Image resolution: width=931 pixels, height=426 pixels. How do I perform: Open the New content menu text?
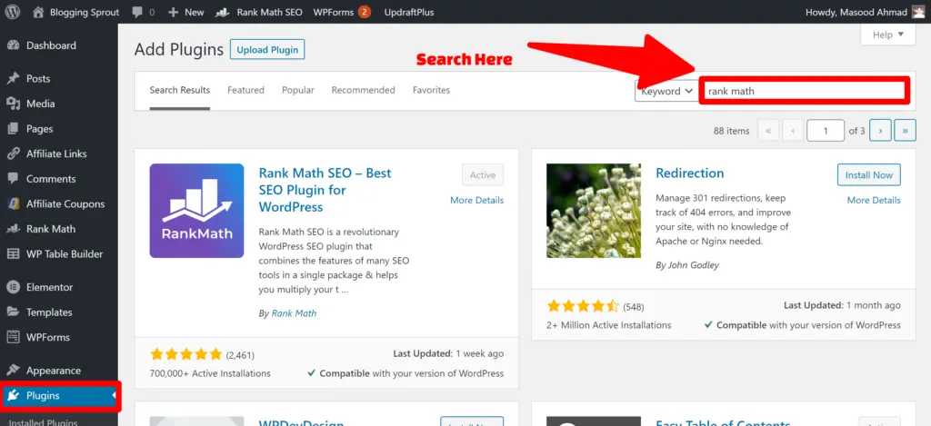pos(195,12)
